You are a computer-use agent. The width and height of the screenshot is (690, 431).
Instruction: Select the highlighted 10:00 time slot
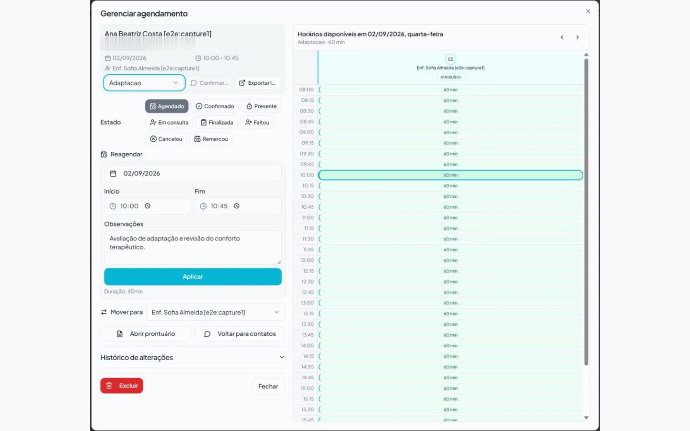[x=450, y=175]
